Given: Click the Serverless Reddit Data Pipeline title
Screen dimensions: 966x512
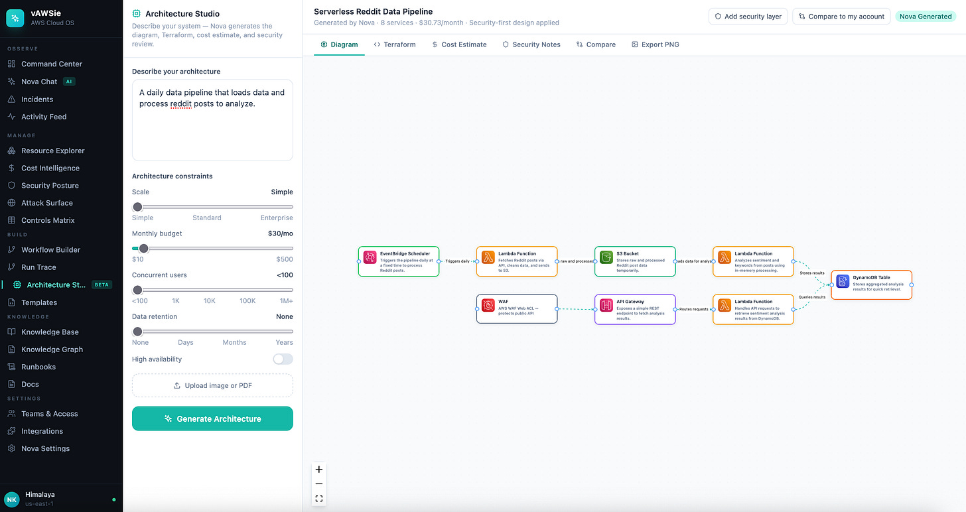Looking at the screenshot, I should [x=374, y=11].
